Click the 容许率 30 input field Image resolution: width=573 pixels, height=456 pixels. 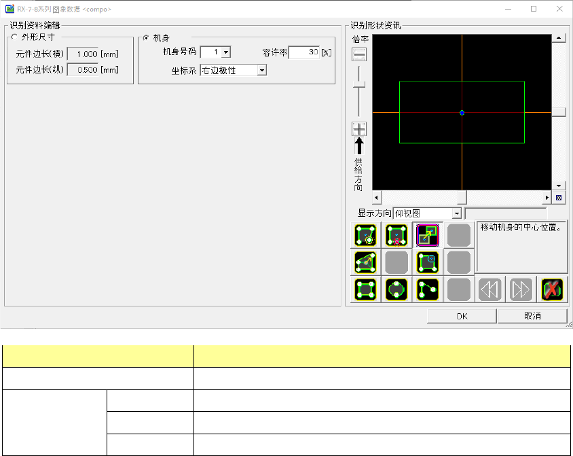pyautogui.click(x=304, y=52)
